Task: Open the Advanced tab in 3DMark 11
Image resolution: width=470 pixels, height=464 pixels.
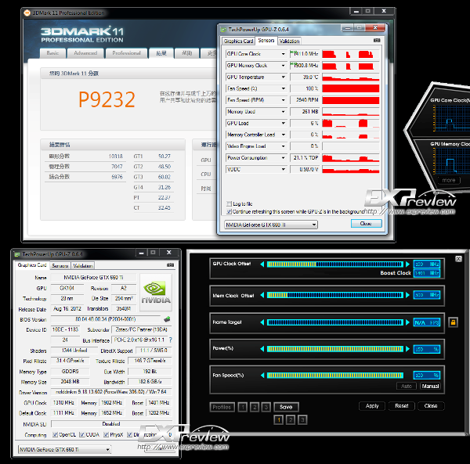Action: pyautogui.click(x=85, y=53)
